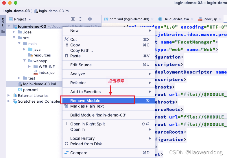Expand the WEB-INF folder
Viewport: 227px width, 158px height.
[29, 67]
